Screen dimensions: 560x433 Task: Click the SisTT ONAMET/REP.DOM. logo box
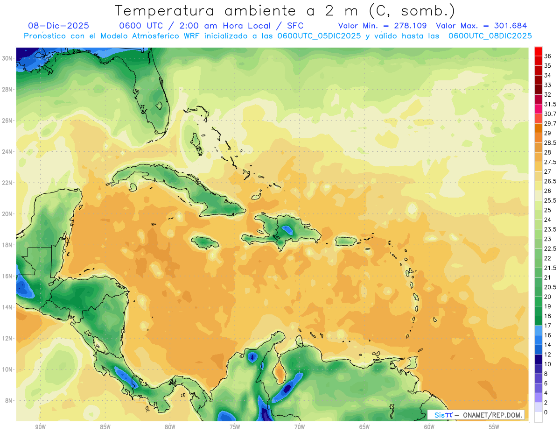476,415
